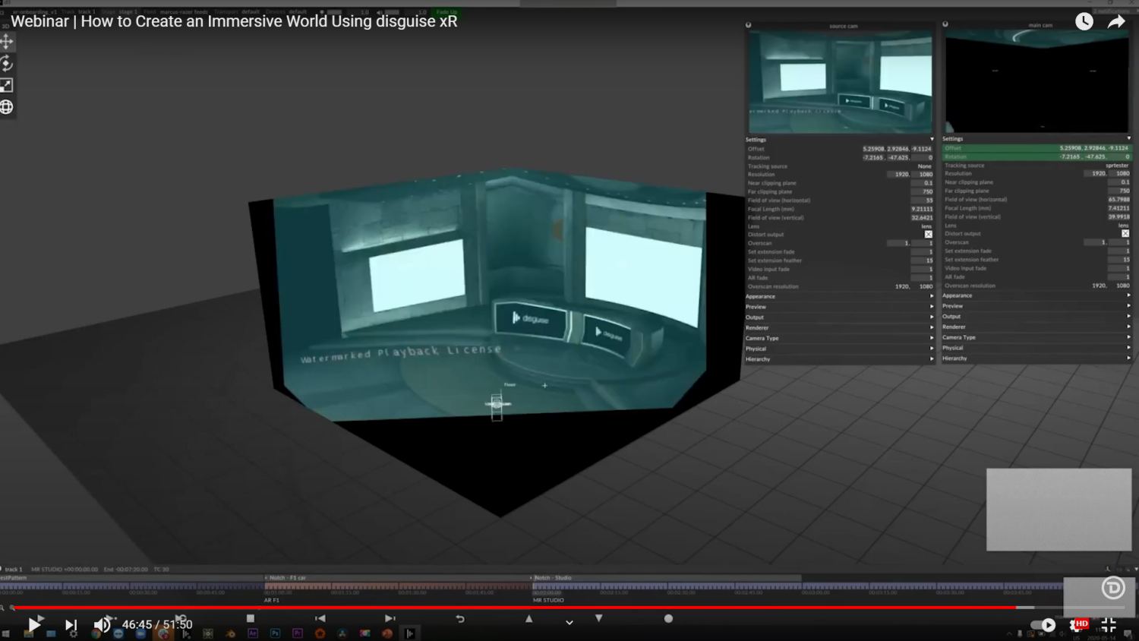This screenshot has width=1139, height=641.
Task: Click Tracking source None in source cam
Action: tap(924, 166)
